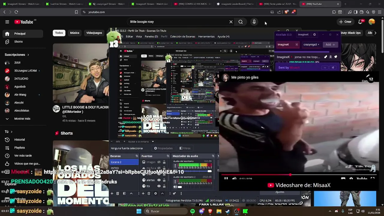
Task: Open the Brave wallet icon
Action: click(x=361, y=12)
